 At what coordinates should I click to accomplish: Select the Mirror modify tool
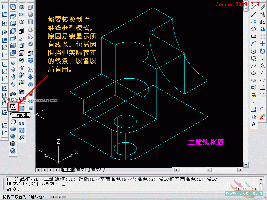262,22
